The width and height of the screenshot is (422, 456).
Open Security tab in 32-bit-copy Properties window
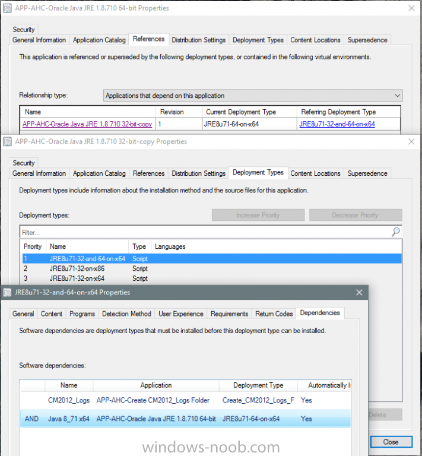tap(24, 163)
